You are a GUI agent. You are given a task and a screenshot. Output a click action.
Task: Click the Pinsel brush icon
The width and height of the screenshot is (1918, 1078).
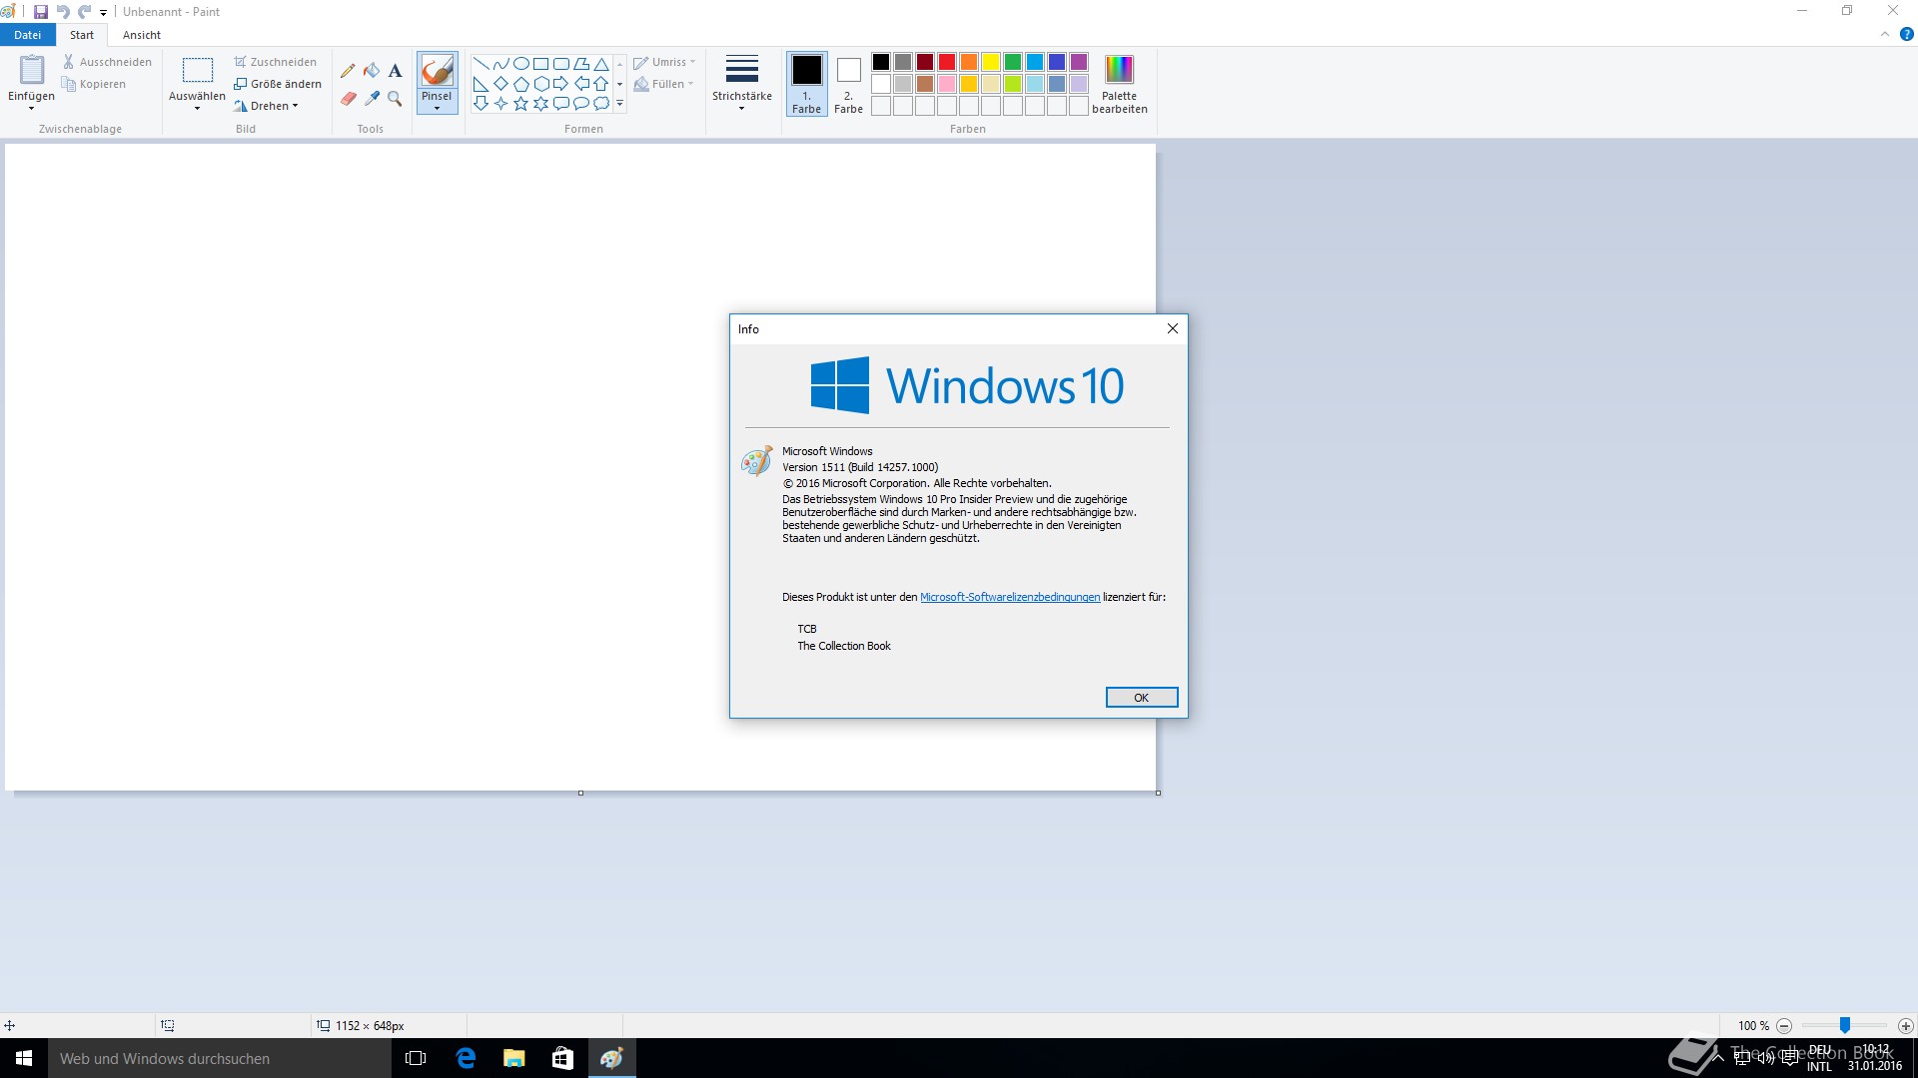[438, 71]
